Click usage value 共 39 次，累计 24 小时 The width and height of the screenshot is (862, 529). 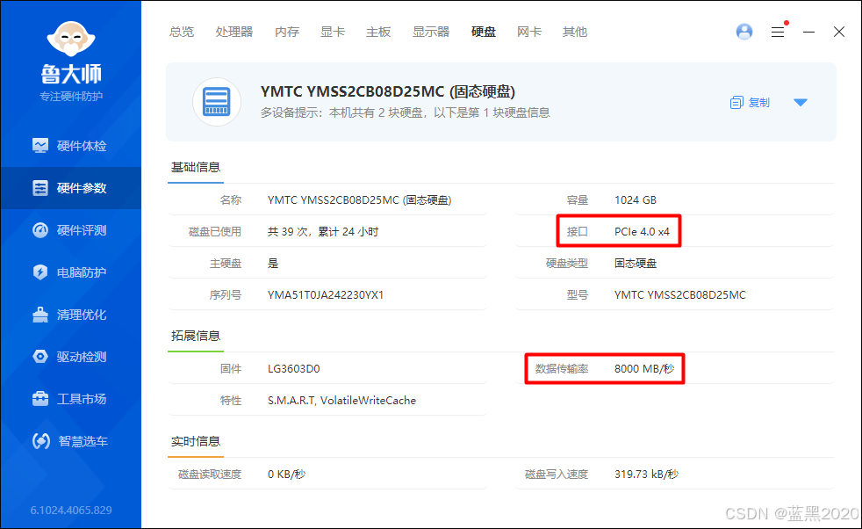tap(323, 232)
